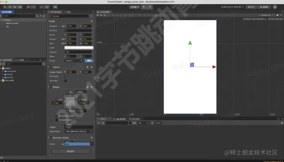Screen dimensions: 284x162
Task: Expand the assets root folder
Action: 1,68
